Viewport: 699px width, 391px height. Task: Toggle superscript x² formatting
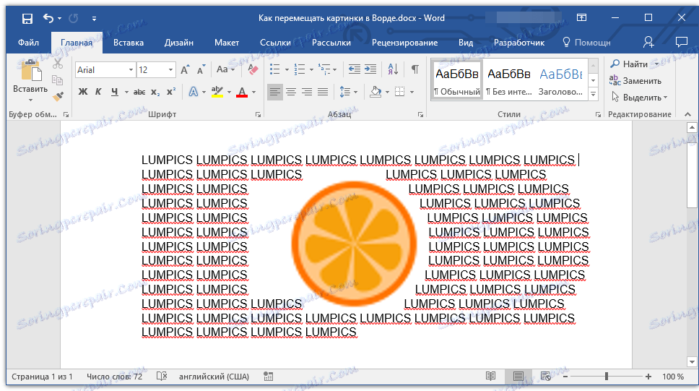pos(170,92)
